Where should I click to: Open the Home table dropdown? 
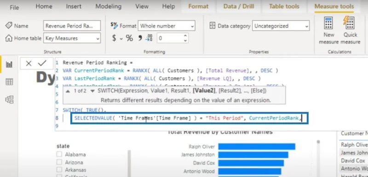[x=72, y=38]
